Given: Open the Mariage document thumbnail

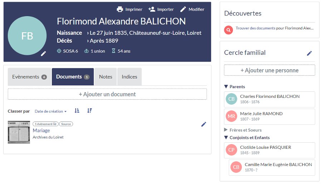Looking at the screenshot, I should click(19, 132).
